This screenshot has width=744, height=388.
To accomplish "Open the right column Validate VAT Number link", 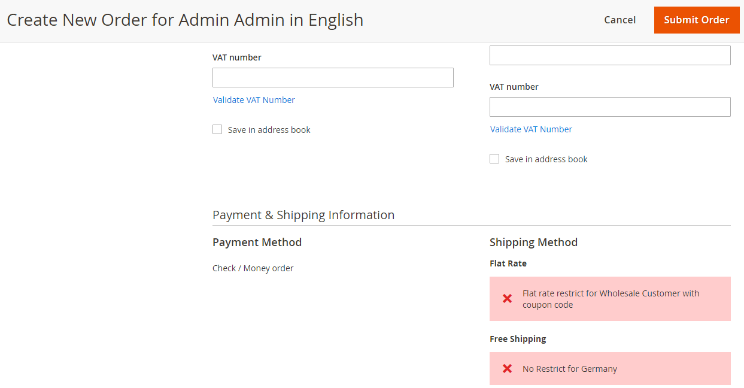I will tap(531, 129).
